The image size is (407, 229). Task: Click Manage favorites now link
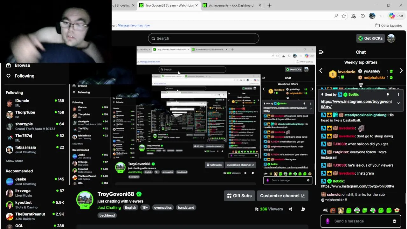pos(134,25)
